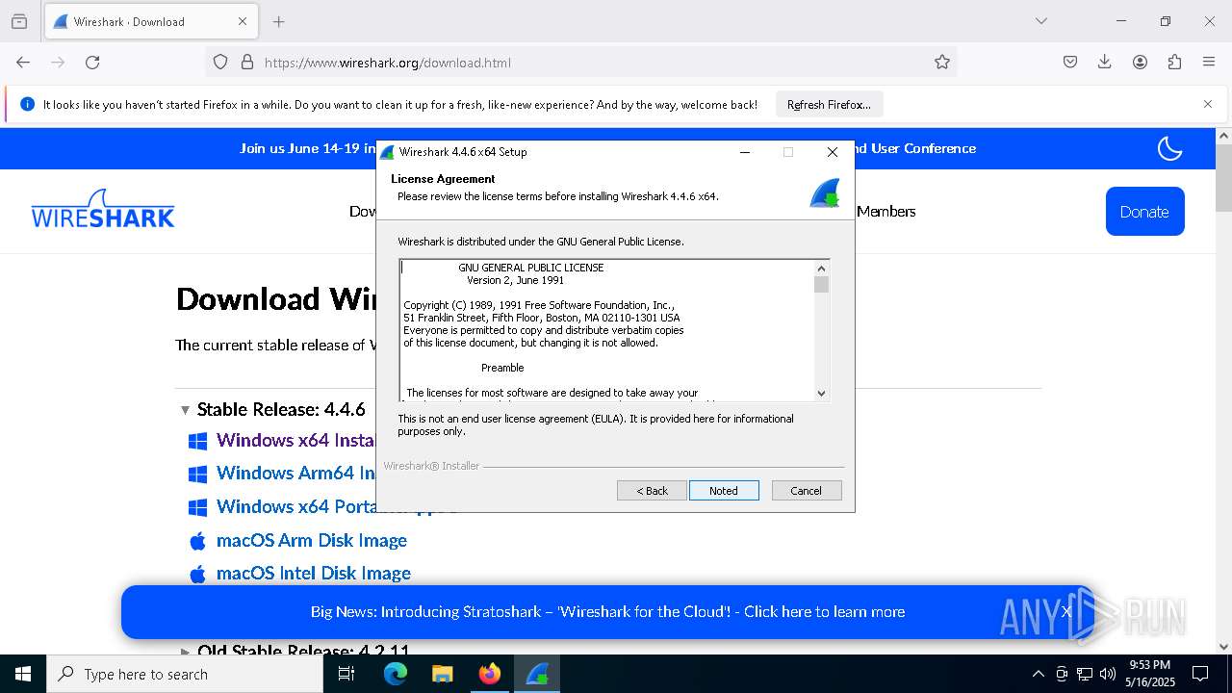
Task: Click the taskbar search box
Action: [185, 674]
